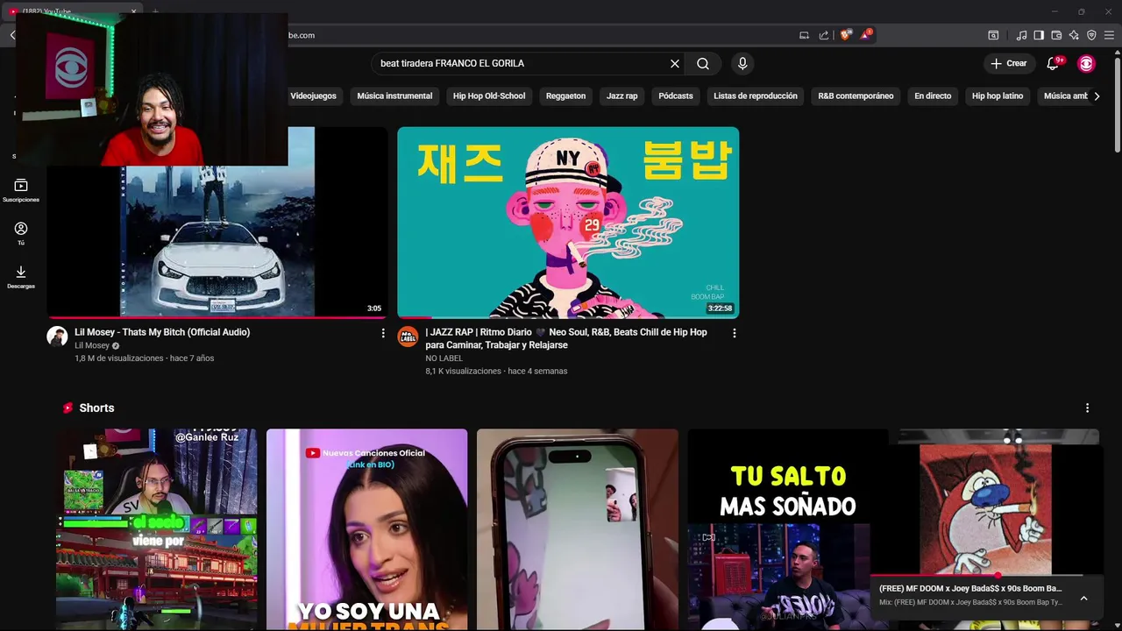The width and height of the screenshot is (1122, 631).
Task: Clear the YouTube search box text
Action: tap(675, 64)
